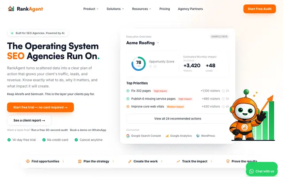Select the Find opportunities tab

click(45, 161)
